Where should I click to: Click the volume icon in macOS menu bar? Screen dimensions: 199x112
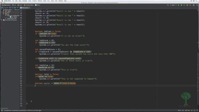tap(191, 1)
